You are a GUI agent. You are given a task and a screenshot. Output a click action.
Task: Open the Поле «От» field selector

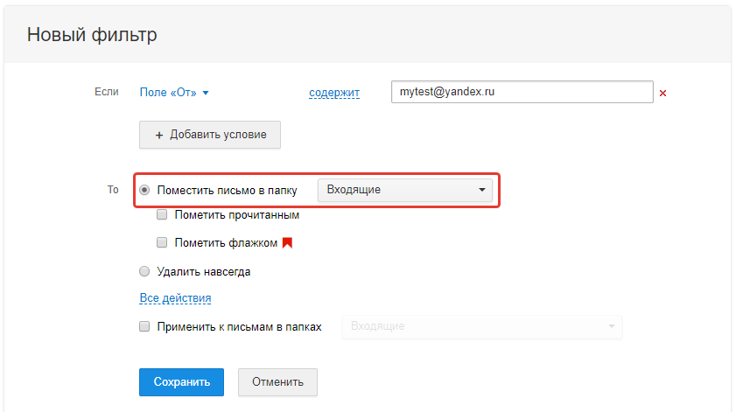pos(169,92)
